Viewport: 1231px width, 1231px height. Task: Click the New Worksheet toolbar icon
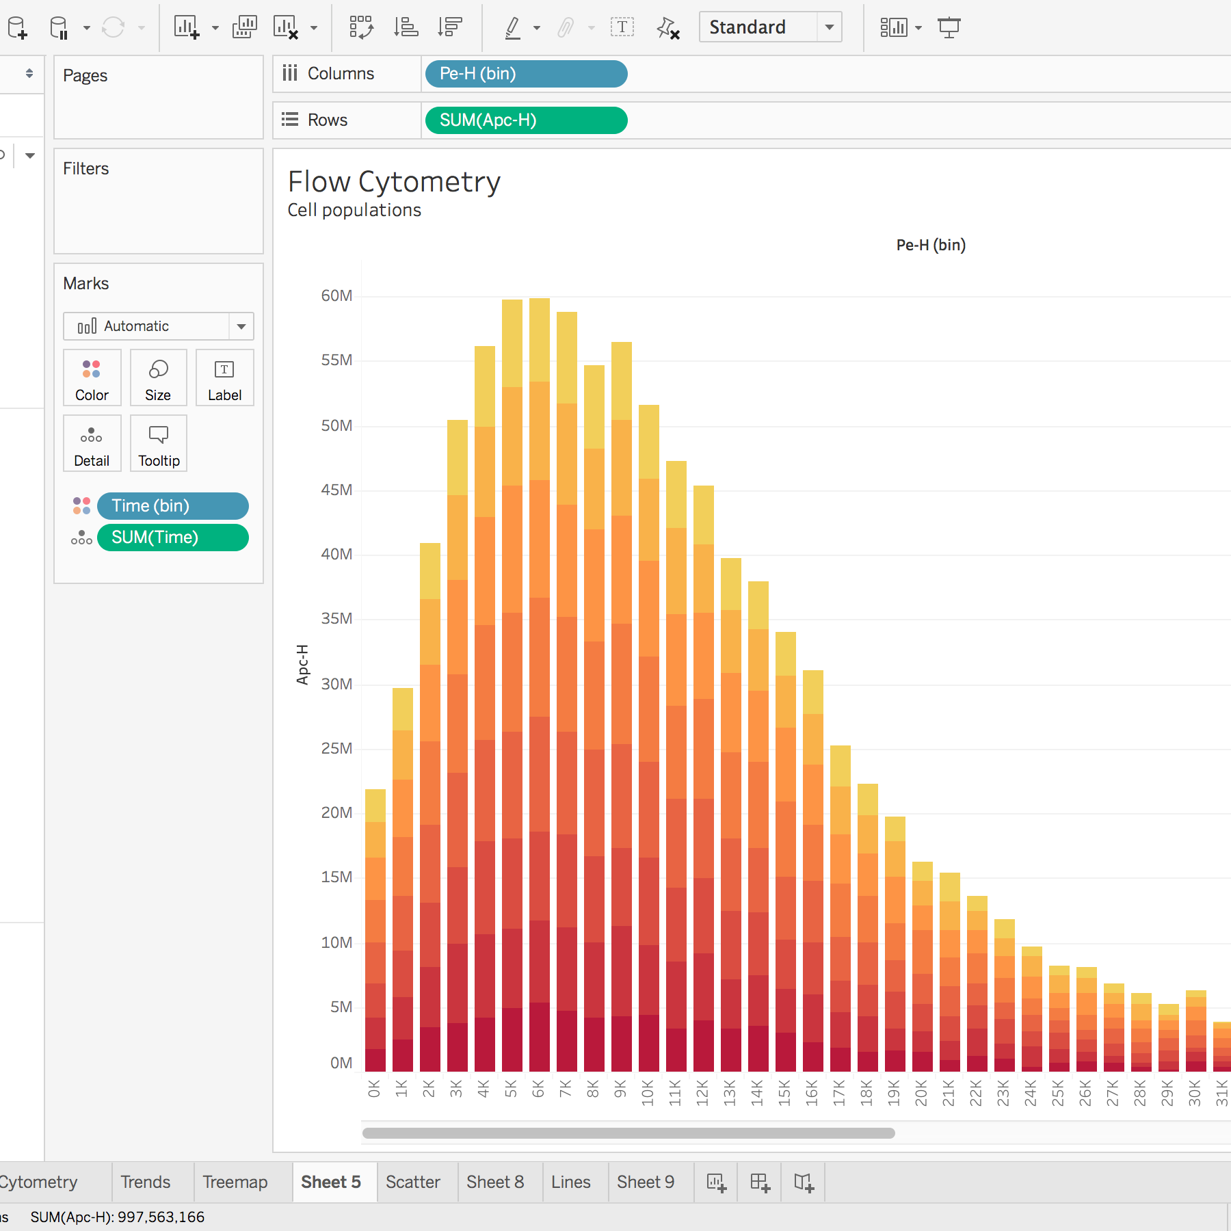coord(186,27)
